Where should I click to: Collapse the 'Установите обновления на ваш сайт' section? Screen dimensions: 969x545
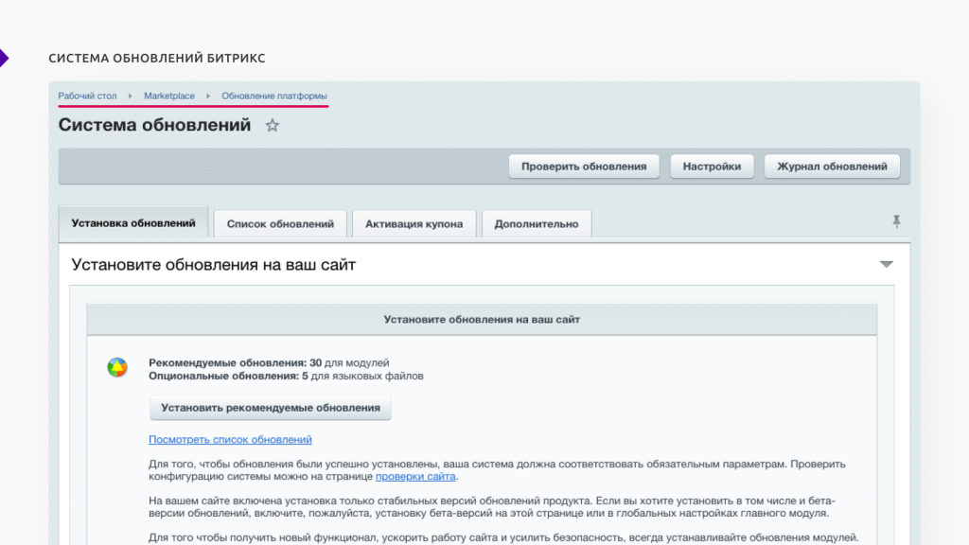click(x=886, y=265)
